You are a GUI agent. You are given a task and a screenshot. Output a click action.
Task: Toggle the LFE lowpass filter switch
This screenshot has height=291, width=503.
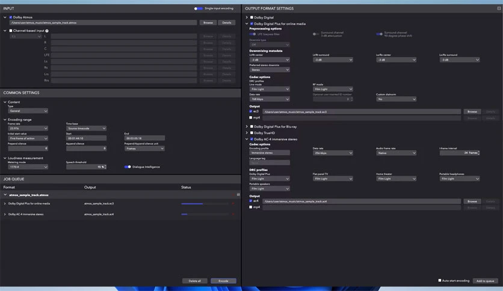tap(253, 34)
